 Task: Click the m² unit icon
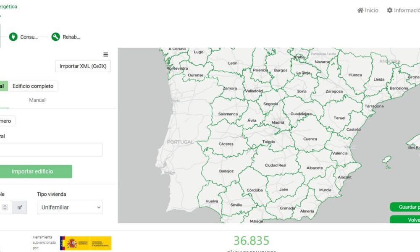(20, 207)
